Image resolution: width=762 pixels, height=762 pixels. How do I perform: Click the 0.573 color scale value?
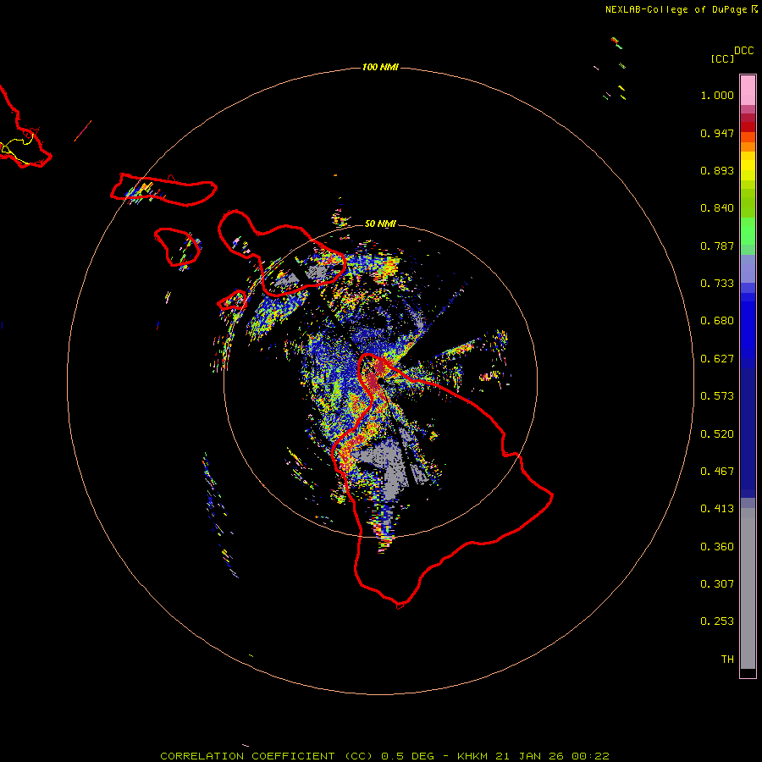[717, 396]
